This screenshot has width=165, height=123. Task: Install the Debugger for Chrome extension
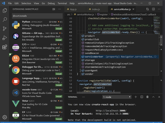click(59, 74)
